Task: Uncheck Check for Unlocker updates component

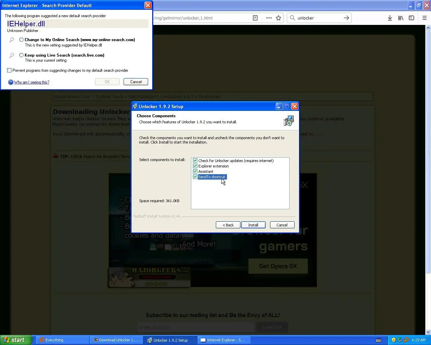Action: (x=195, y=161)
